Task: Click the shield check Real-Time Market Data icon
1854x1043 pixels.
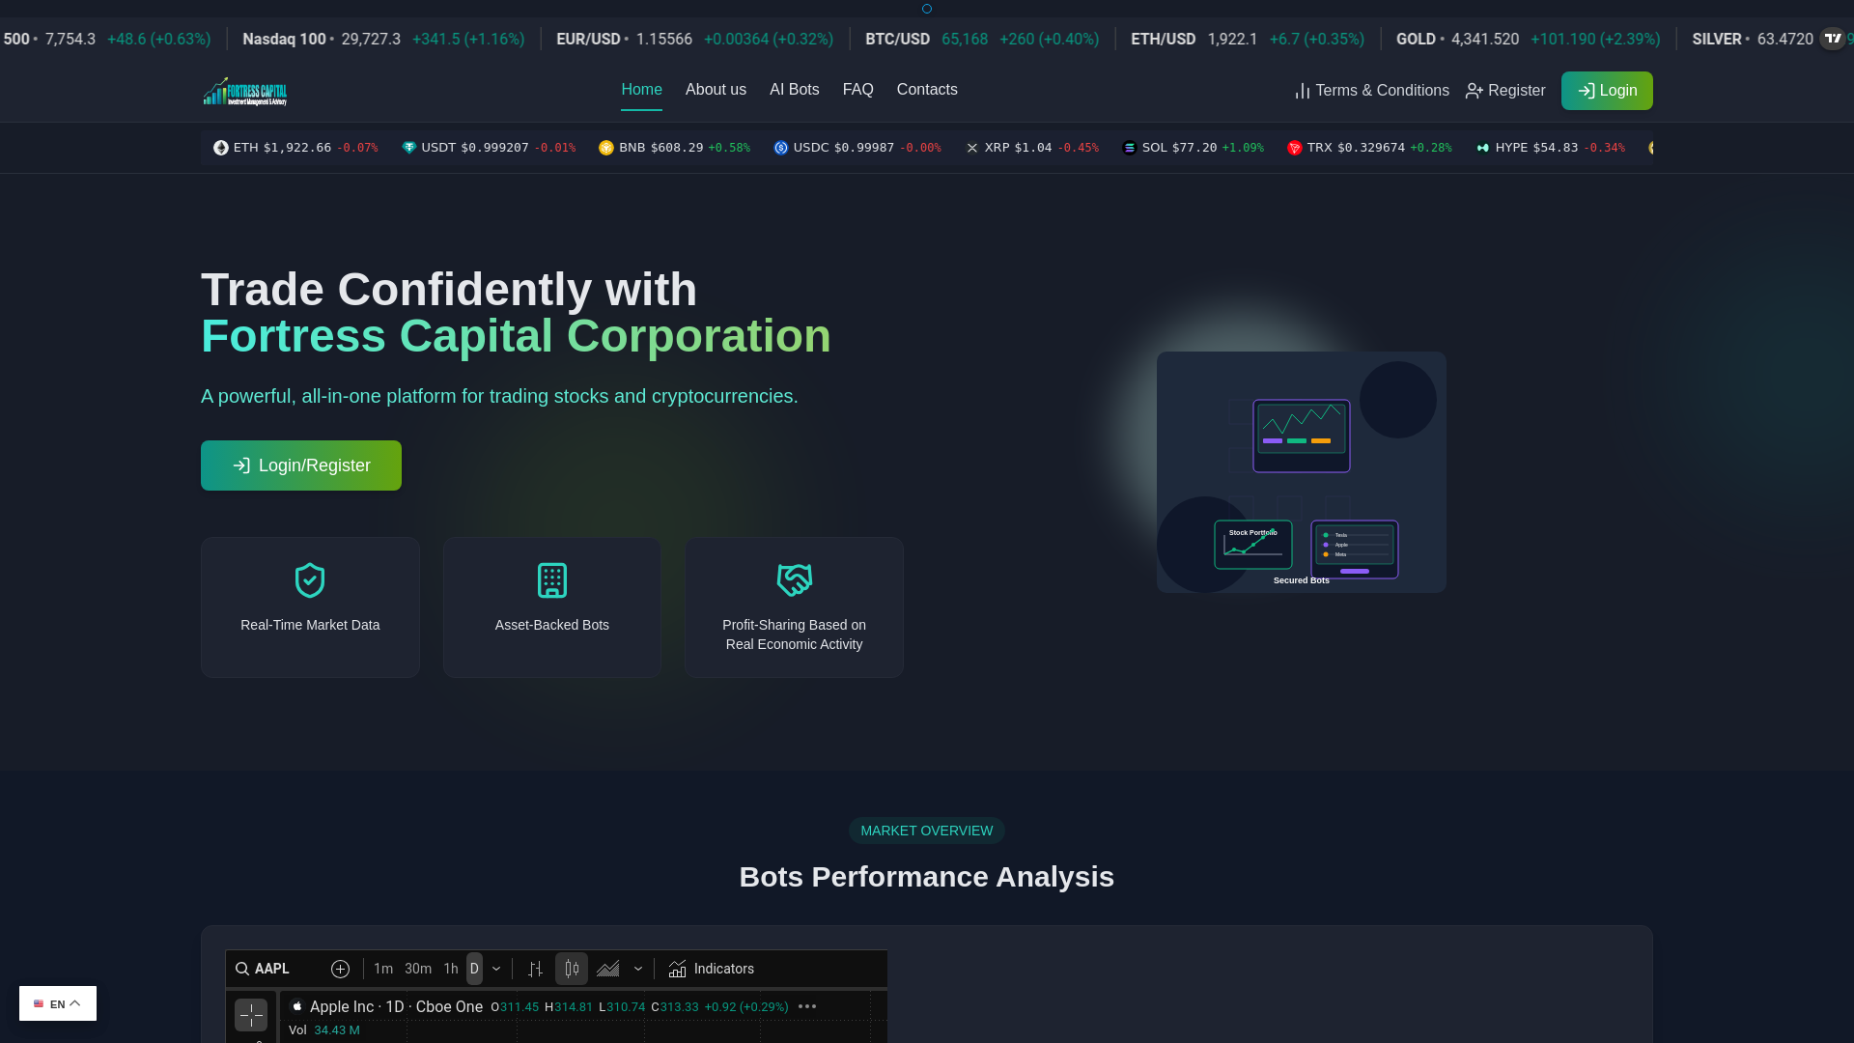Action: [310, 580]
